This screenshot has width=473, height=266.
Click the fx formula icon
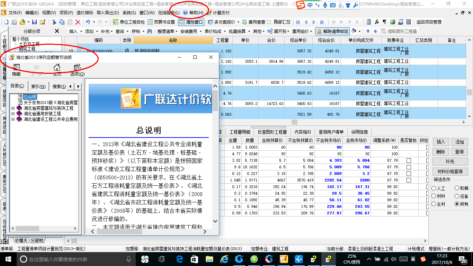[x=377, y=22]
